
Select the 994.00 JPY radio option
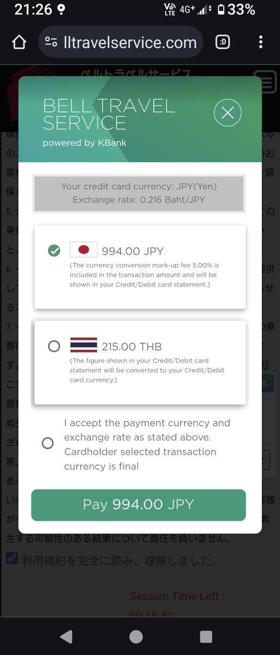click(x=54, y=251)
